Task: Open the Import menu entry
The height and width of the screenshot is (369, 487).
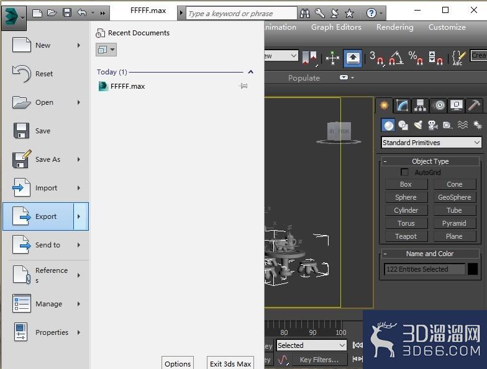Action: click(46, 188)
